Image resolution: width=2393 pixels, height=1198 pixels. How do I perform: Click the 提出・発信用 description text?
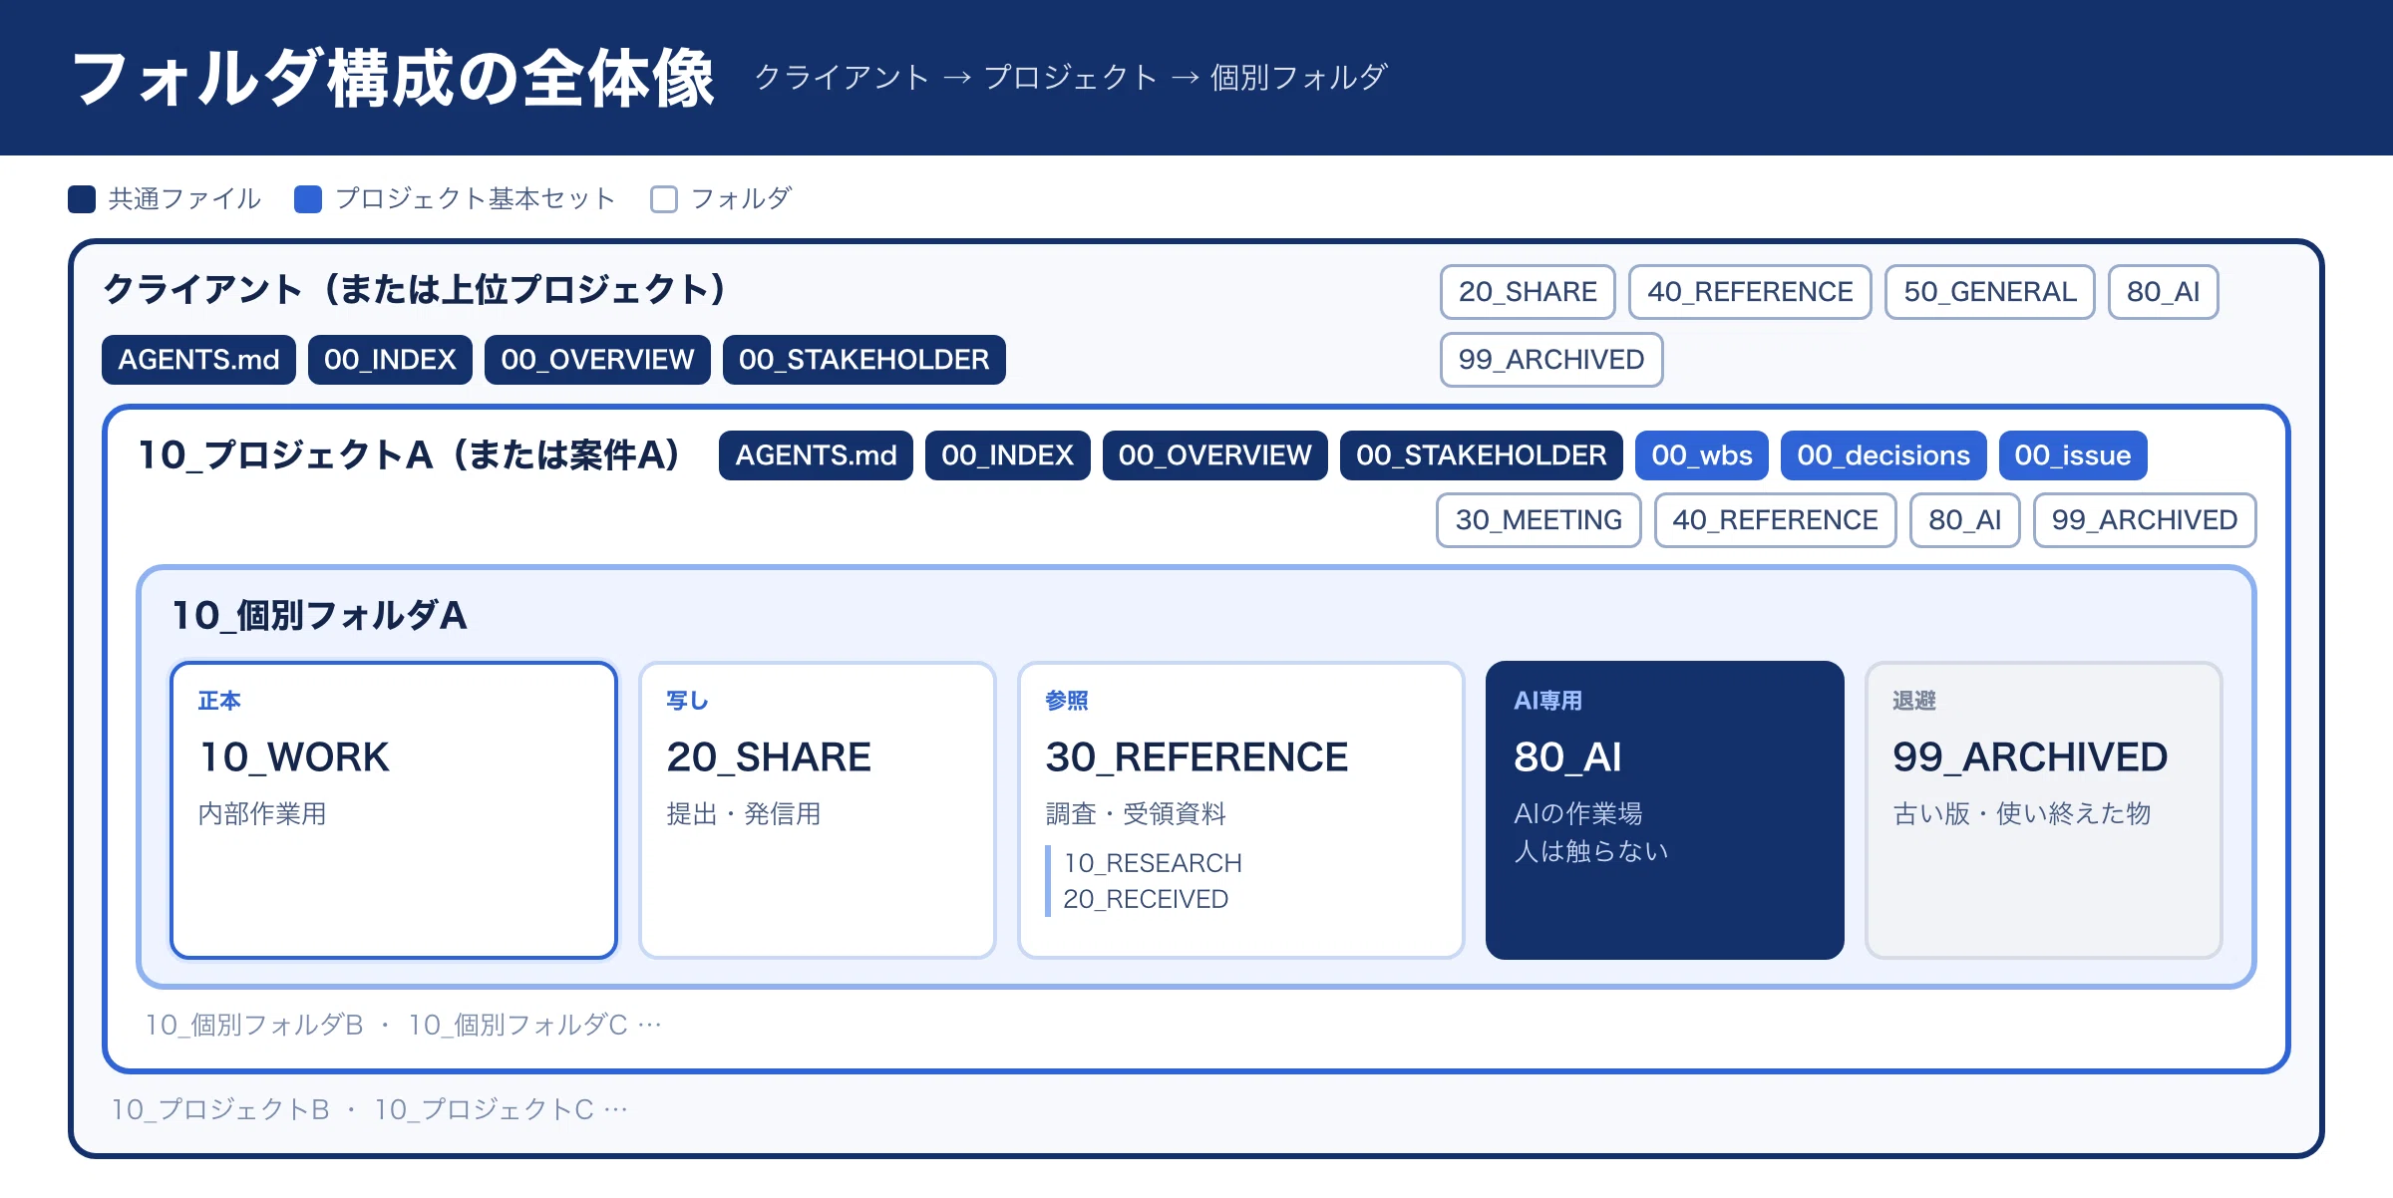744,814
